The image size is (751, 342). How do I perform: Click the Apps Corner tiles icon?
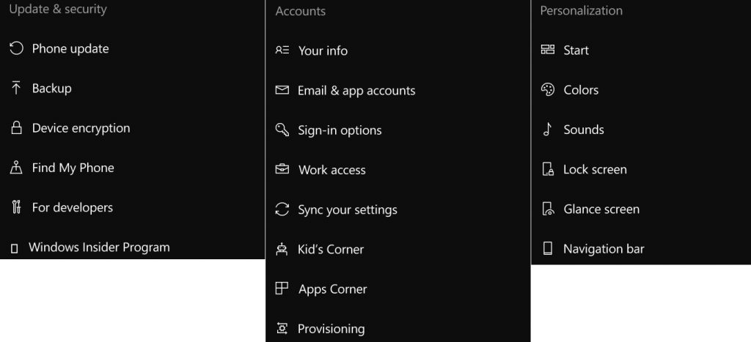click(x=282, y=289)
